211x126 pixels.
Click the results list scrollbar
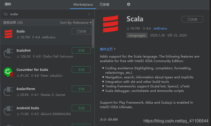pos(93,34)
